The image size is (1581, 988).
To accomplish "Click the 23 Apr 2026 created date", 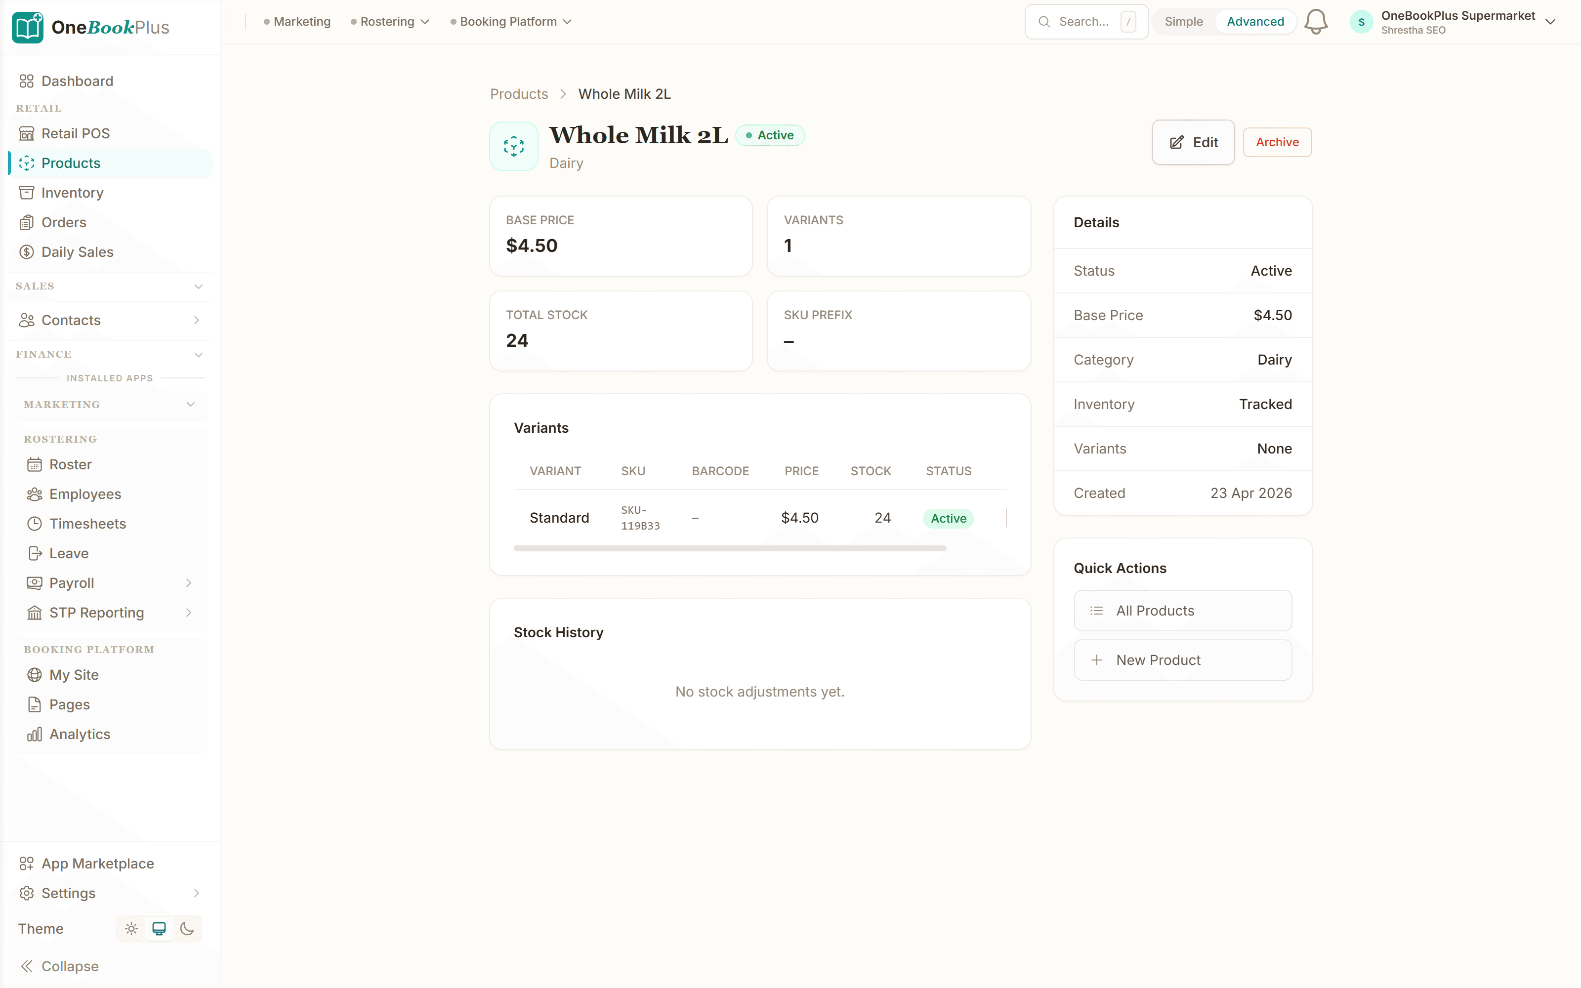I will click(x=1250, y=494).
